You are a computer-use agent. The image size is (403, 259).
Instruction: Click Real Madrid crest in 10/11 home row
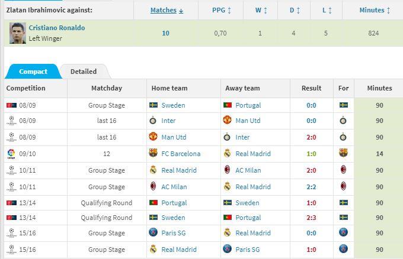pos(153,170)
